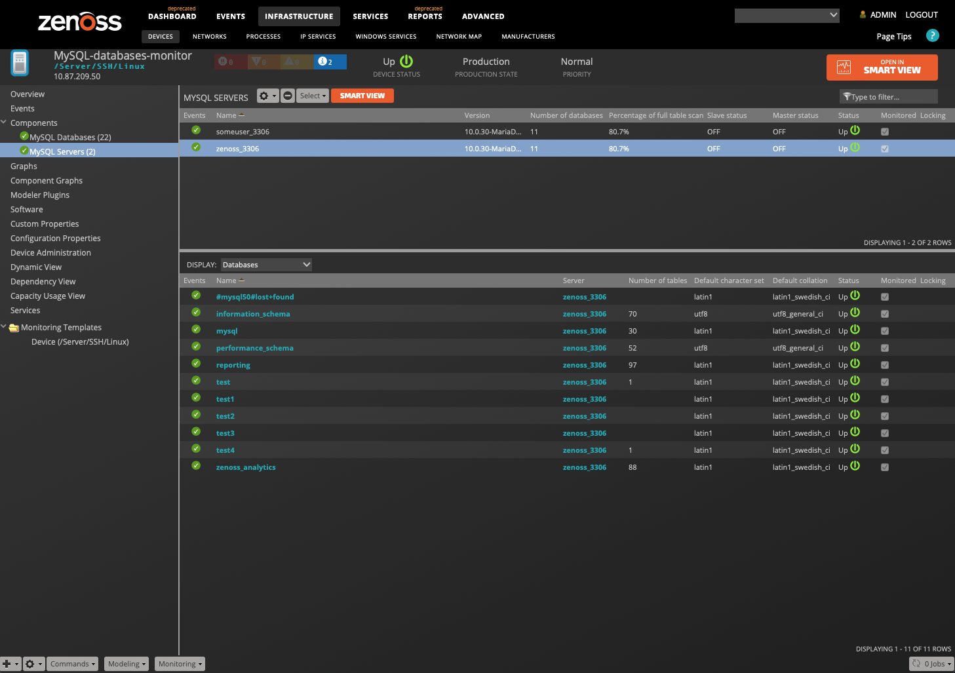Viewport: 955px width, 673px height.
Task: Open the Events main tab
Action: [231, 16]
